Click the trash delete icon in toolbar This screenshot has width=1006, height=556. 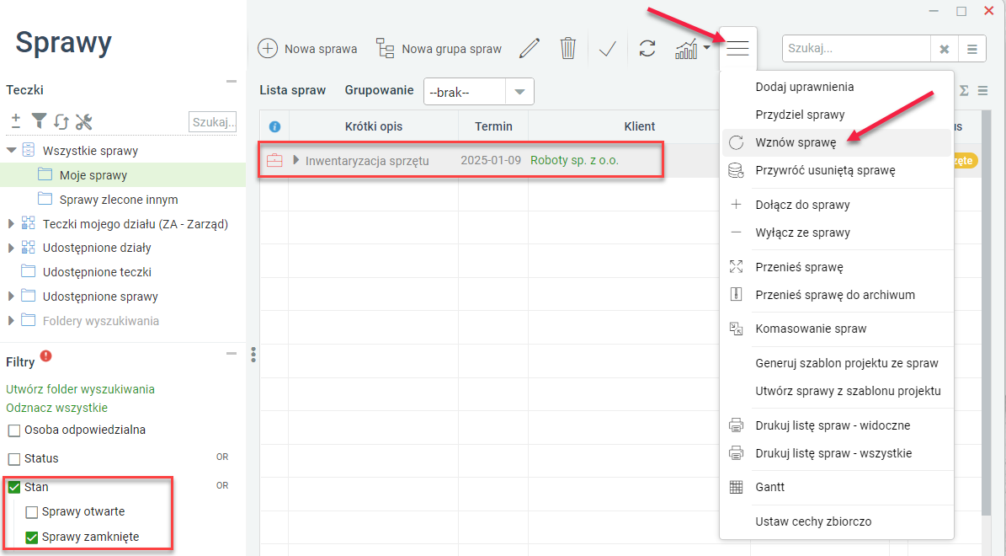click(567, 48)
